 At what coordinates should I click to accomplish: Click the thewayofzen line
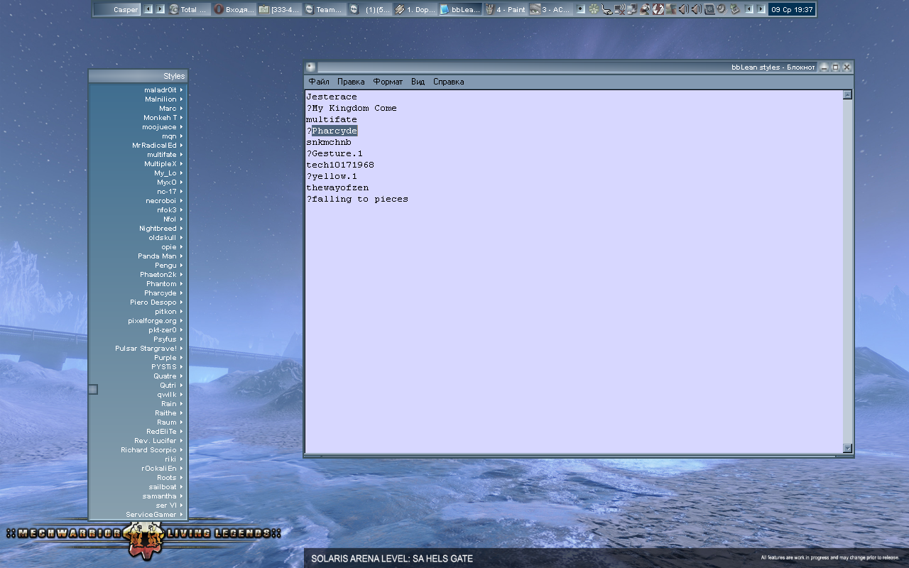pos(337,187)
